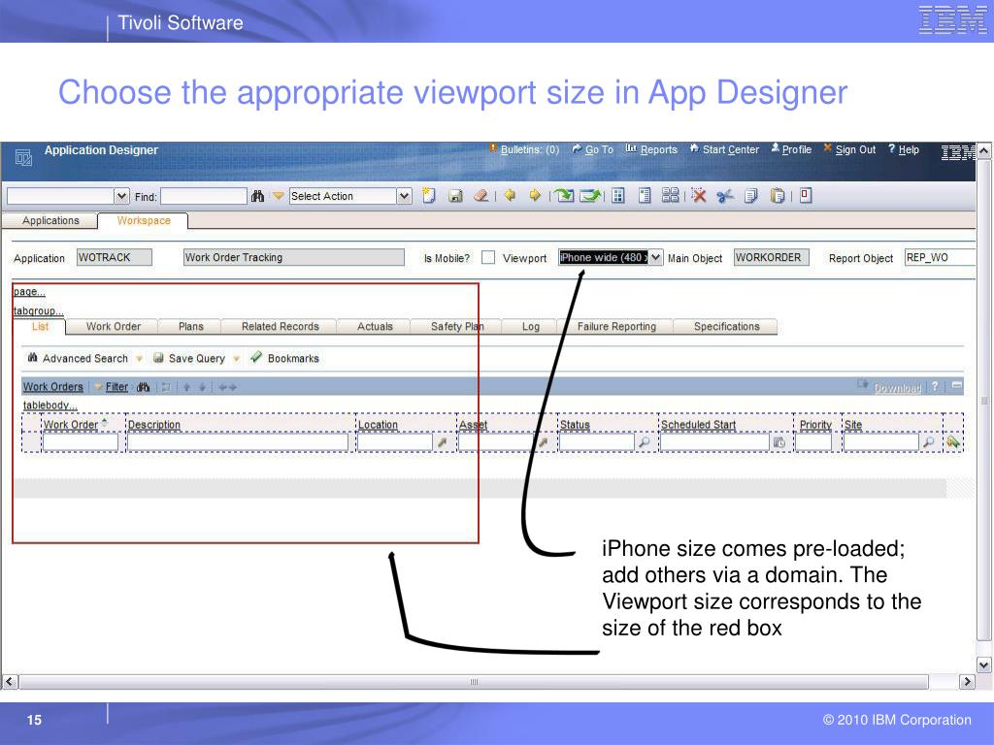Go to previous record with left arrow
Screen dimensions: 994x745
tap(510, 196)
